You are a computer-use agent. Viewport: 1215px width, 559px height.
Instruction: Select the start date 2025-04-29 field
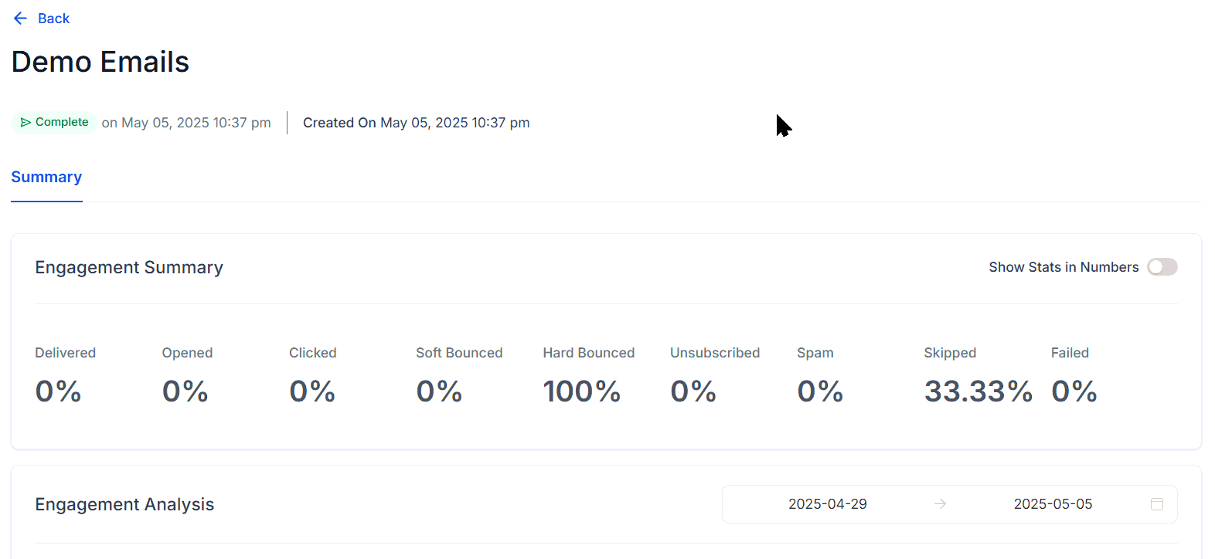[x=828, y=504]
